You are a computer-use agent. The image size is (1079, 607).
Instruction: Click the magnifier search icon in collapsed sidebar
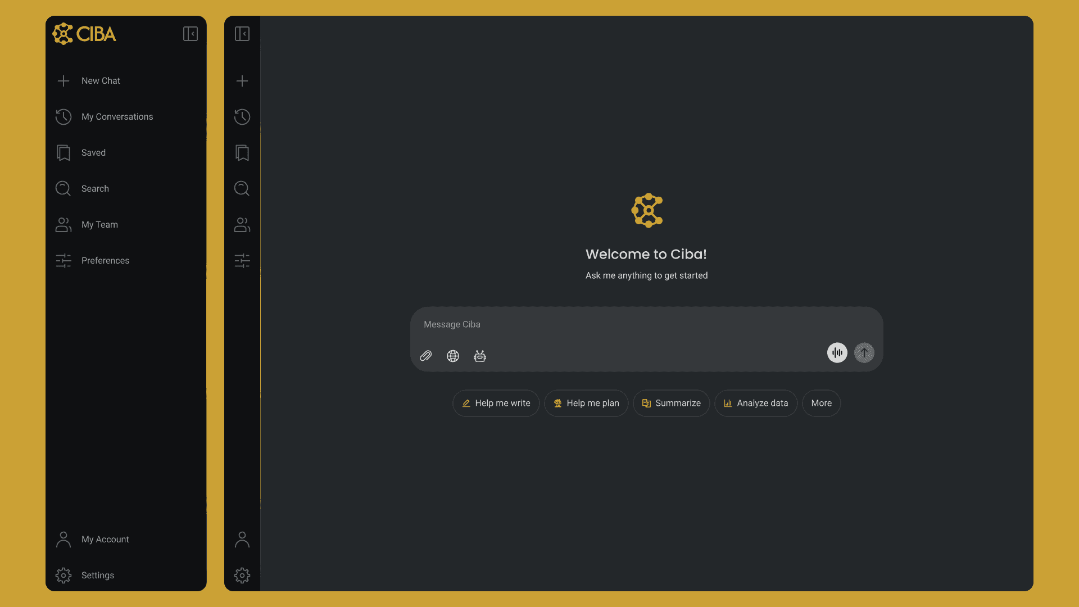coord(242,189)
